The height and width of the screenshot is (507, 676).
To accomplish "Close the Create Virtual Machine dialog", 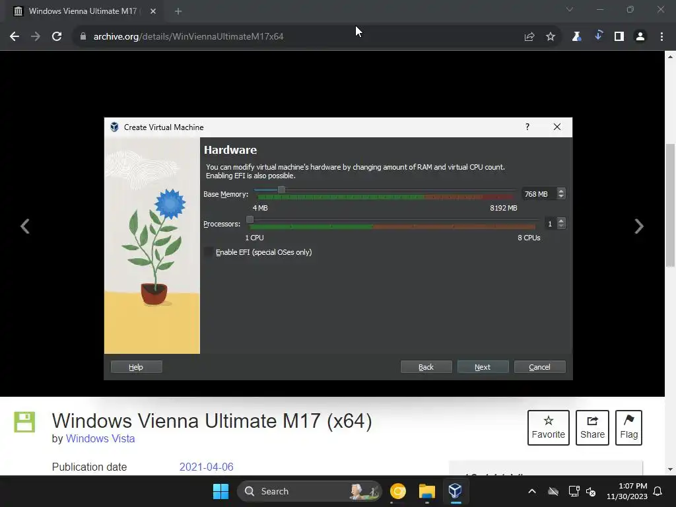I will pos(557,127).
